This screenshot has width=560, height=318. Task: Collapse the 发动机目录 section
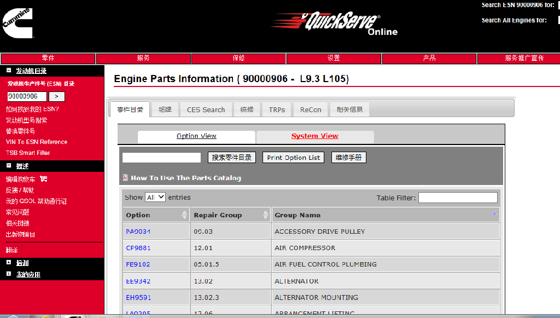tap(9, 71)
